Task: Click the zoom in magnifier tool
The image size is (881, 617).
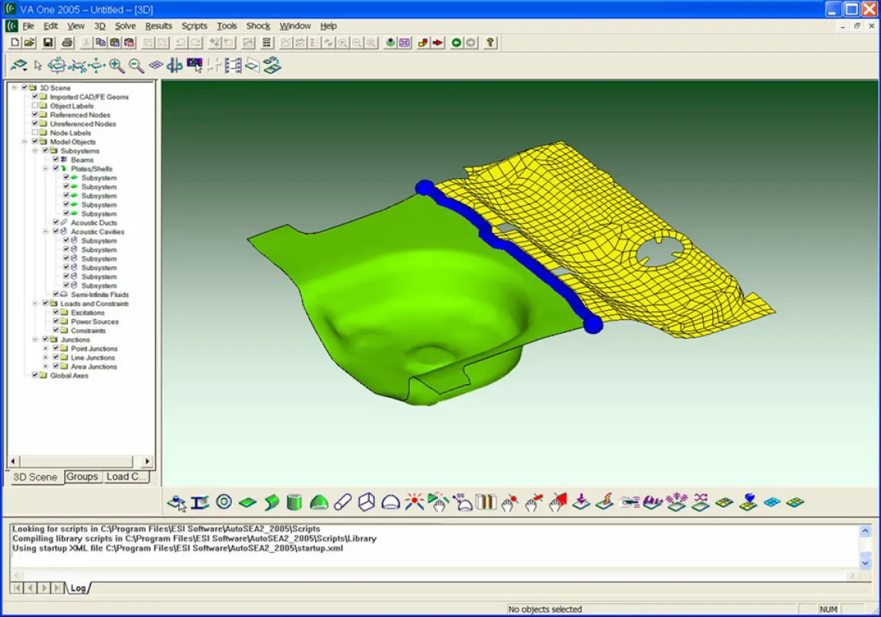Action: (x=116, y=66)
